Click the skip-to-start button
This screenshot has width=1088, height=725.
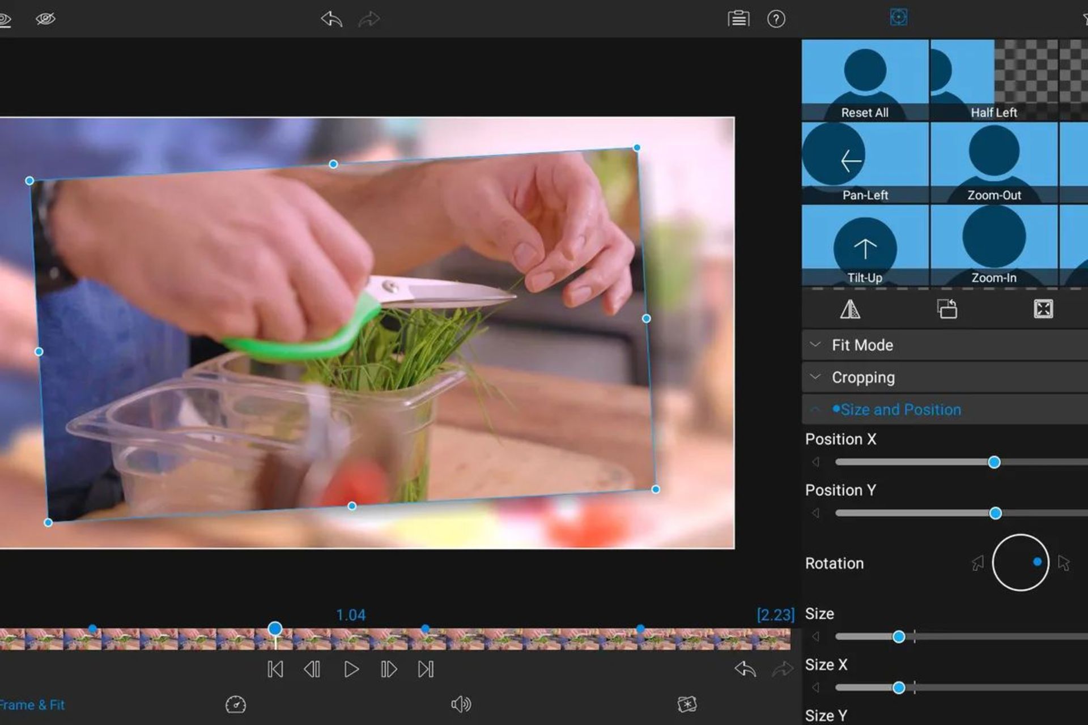[274, 669]
